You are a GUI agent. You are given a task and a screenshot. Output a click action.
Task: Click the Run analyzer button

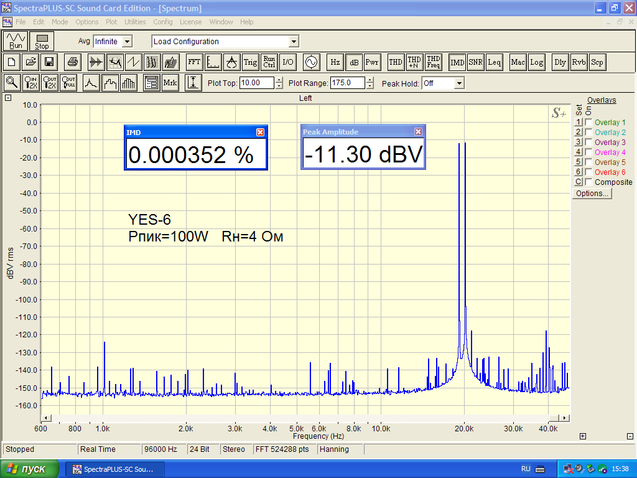(16, 42)
